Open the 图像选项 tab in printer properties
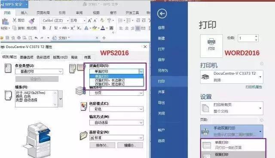This screenshot has width=275, height=158. [27, 57]
